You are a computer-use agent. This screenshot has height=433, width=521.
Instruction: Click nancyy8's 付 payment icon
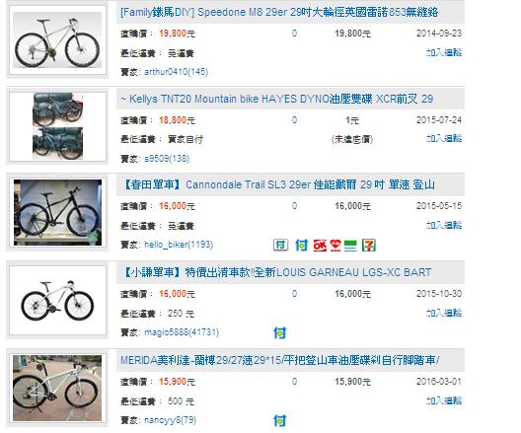pyautogui.click(x=280, y=421)
